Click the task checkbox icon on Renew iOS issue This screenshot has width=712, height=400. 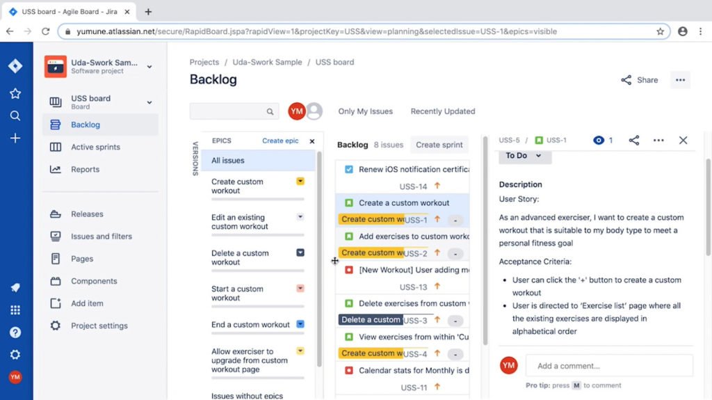349,169
